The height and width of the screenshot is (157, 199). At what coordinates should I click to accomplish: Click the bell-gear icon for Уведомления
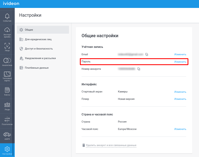pyautogui.click(x=21, y=58)
